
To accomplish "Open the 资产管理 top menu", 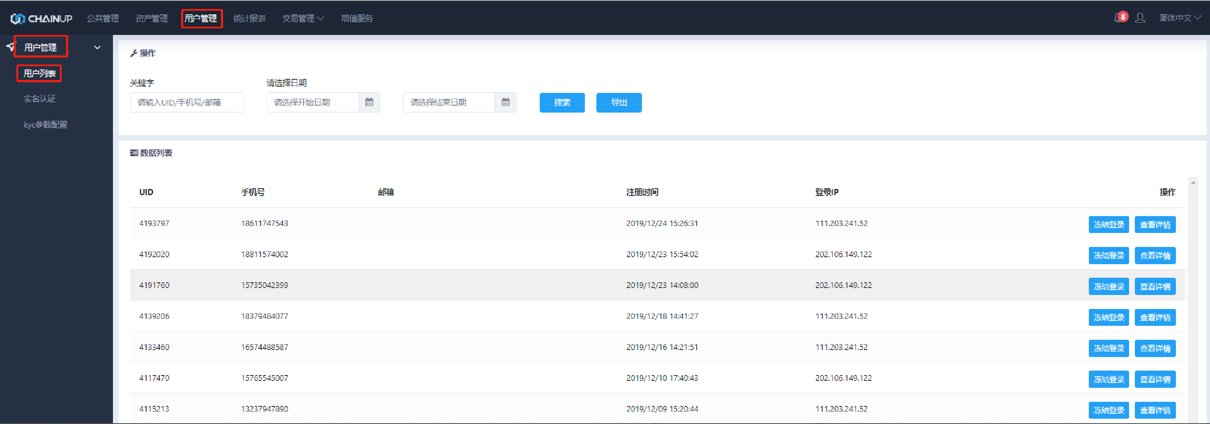I will point(152,18).
